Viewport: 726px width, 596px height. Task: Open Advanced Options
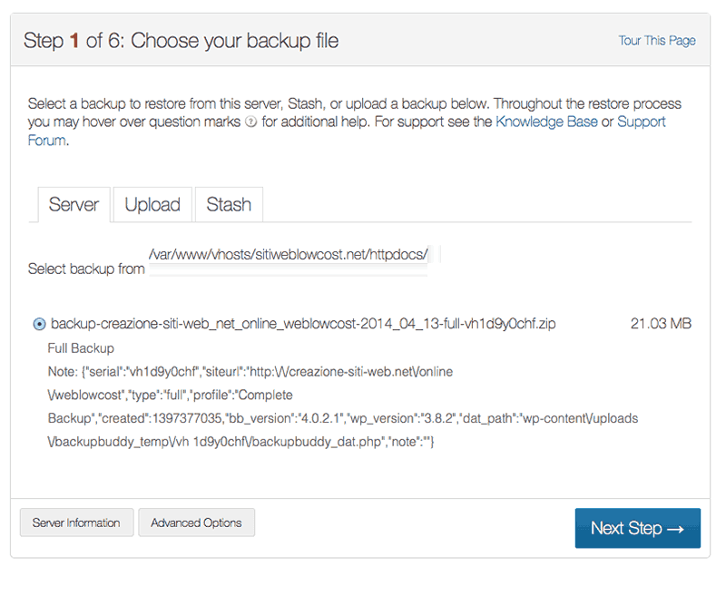click(x=196, y=523)
